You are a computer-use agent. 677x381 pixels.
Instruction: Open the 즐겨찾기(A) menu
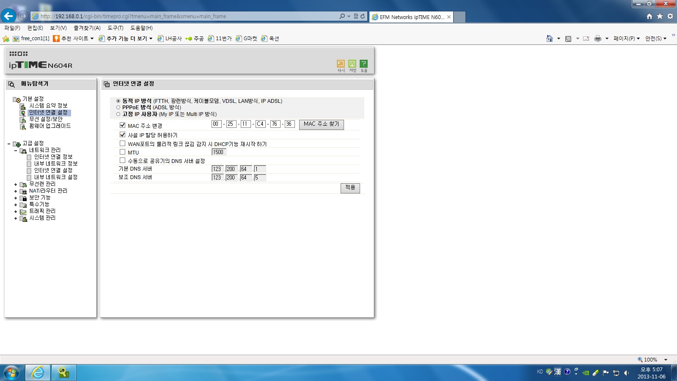click(x=87, y=28)
